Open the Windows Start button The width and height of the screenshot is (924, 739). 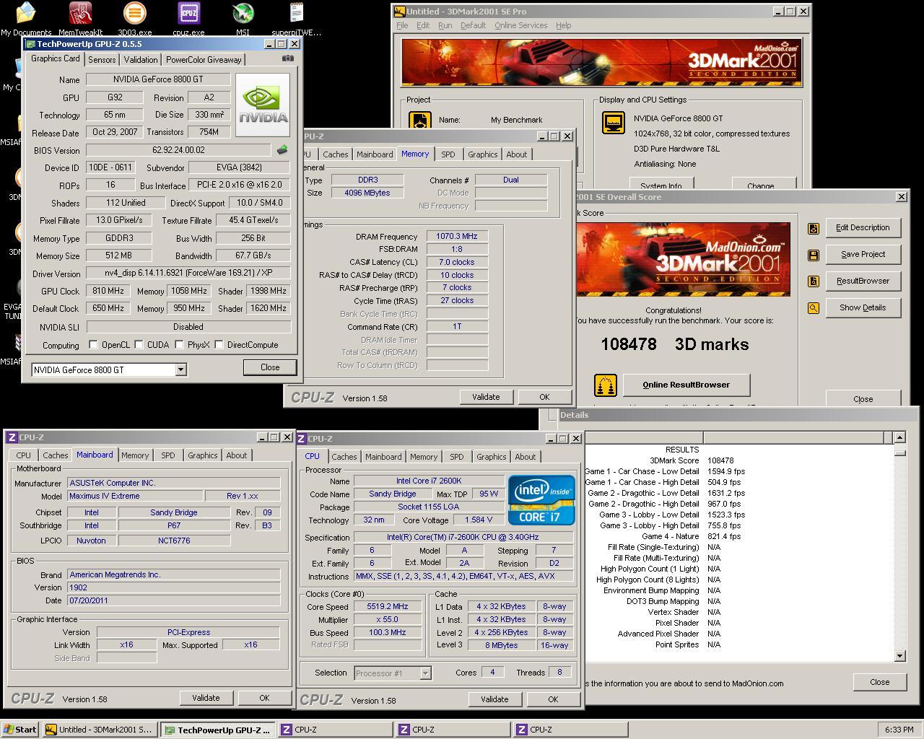pos(20,730)
